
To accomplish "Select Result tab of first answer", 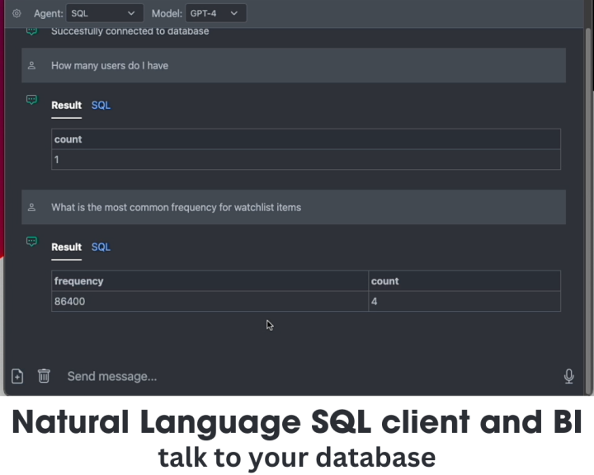I will pyautogui.click(x=66, y=106).
